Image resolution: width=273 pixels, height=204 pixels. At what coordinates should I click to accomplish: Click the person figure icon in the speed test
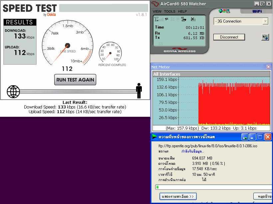139,91
